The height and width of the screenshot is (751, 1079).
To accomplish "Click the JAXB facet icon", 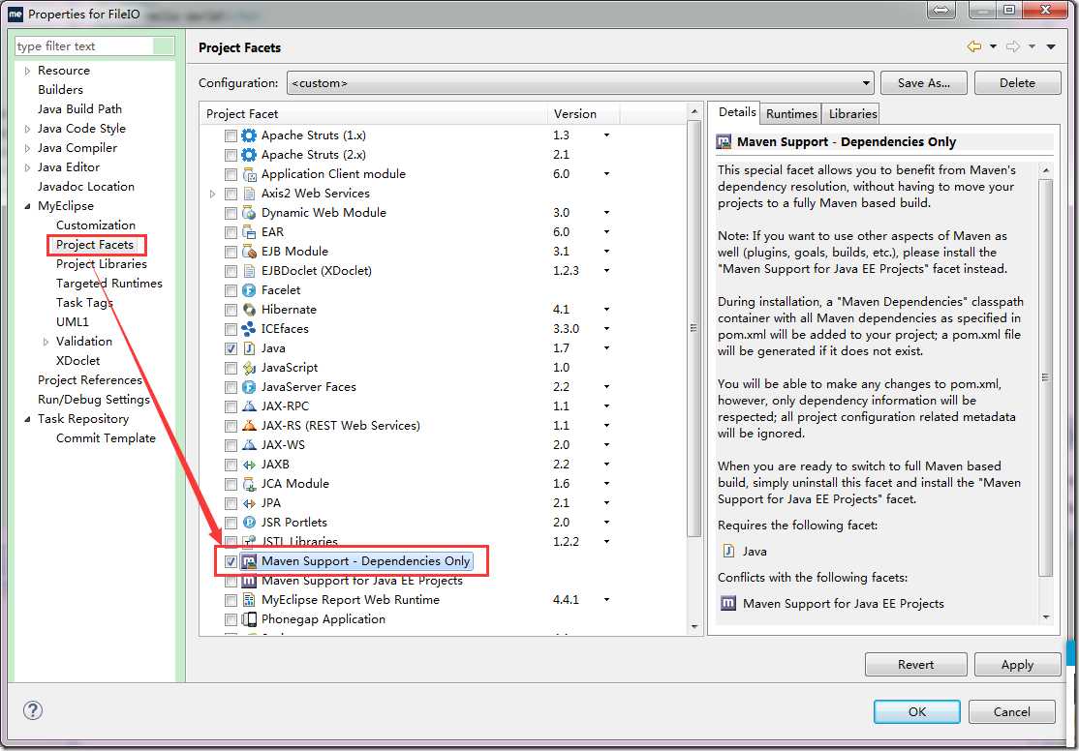I will tap(248, 465).
